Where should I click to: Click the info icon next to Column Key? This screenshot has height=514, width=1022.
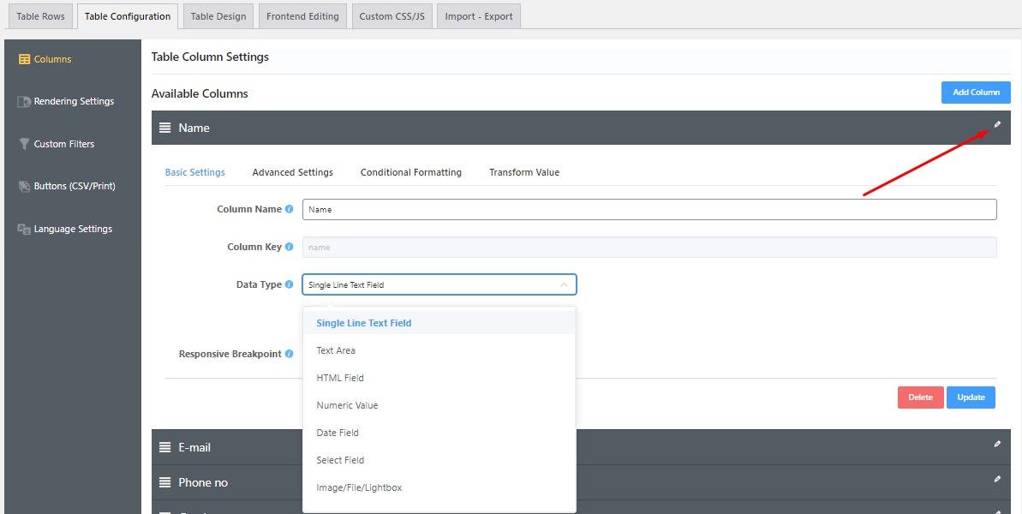[x=289, y=247]
